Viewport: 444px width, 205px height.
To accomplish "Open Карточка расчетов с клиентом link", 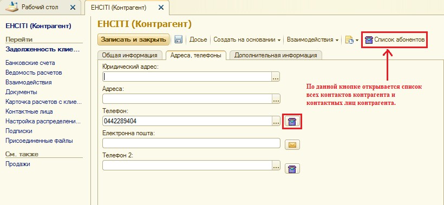I will tap(44, 102).
